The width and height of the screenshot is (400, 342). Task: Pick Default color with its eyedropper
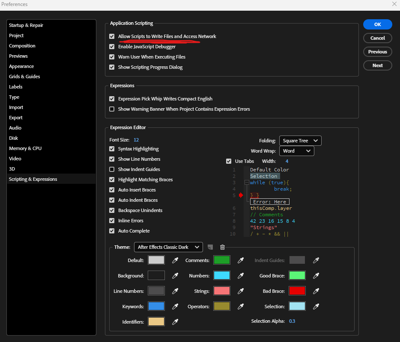click(175, 260)
